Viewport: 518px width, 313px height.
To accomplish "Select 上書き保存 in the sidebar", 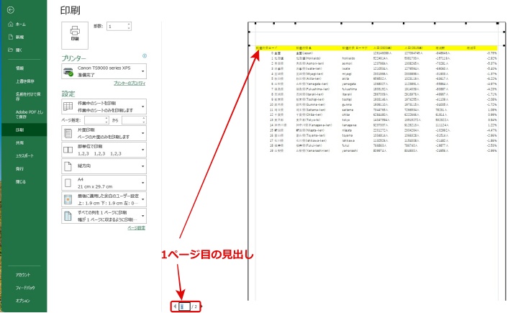I will (x=24, y=81).
